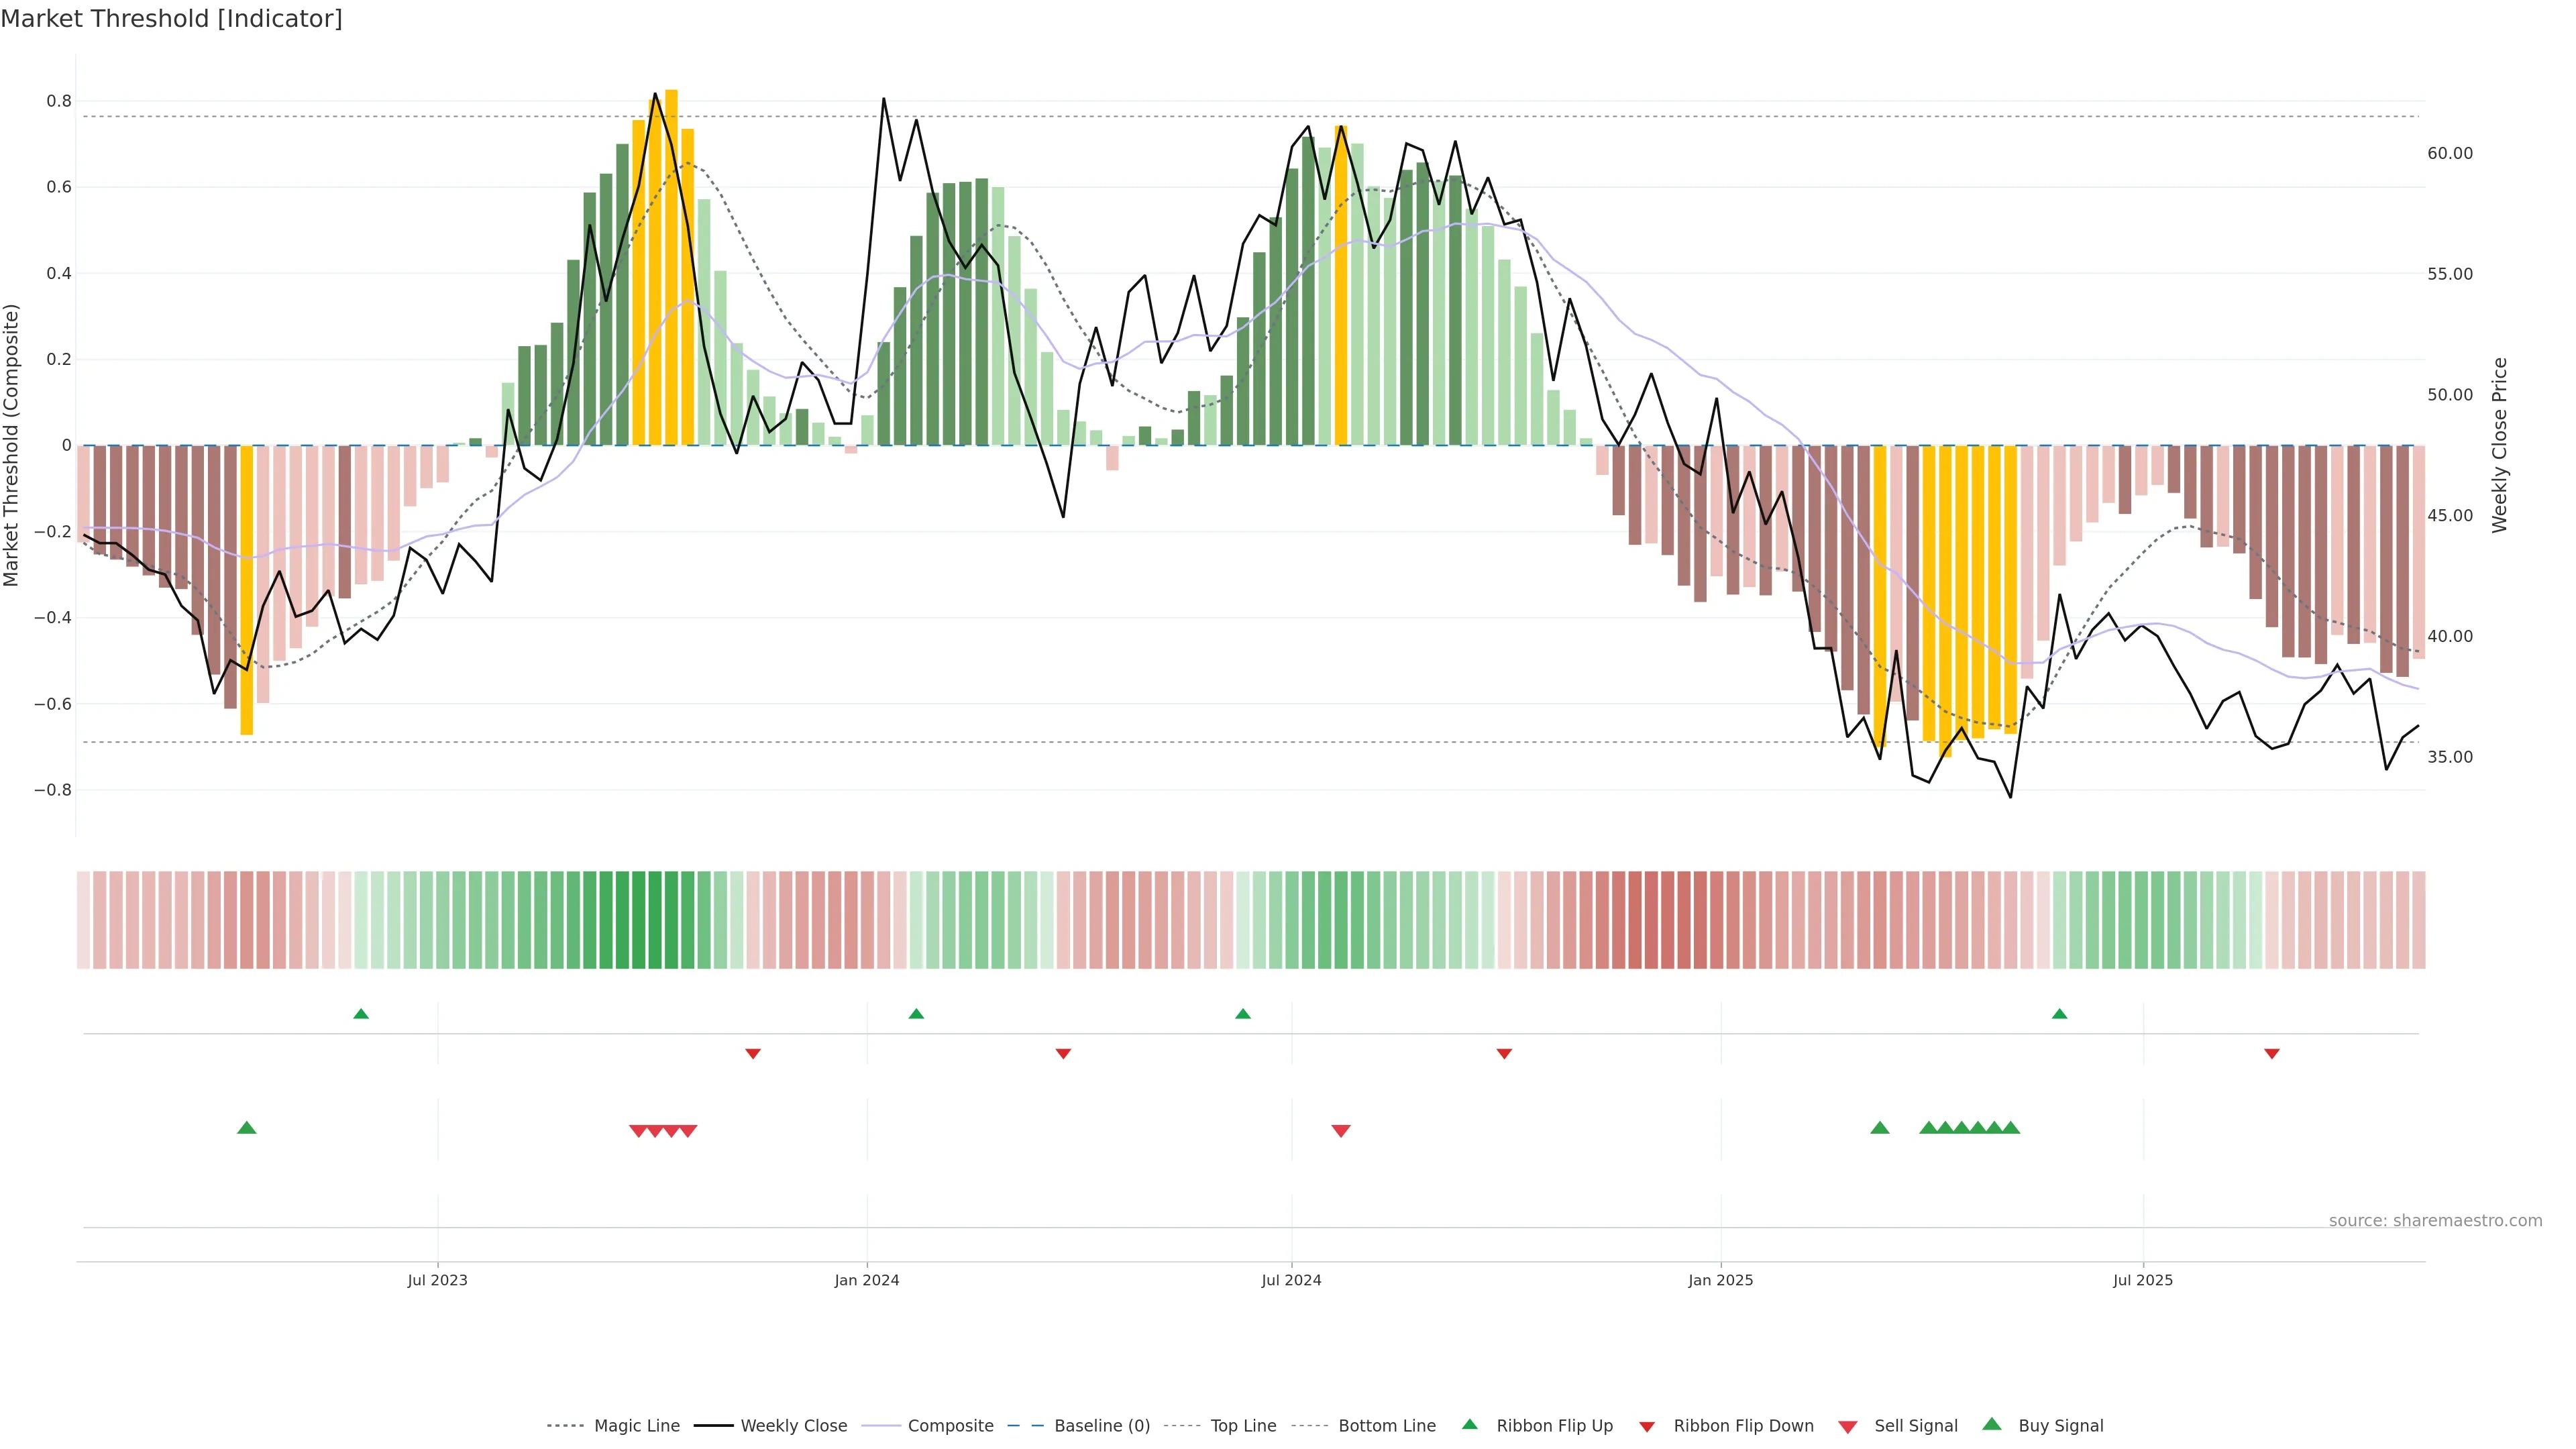Click the last ribbon flip down marker in 2025
This screenshot has width=2576, height=1449.
(2272, 1054)
